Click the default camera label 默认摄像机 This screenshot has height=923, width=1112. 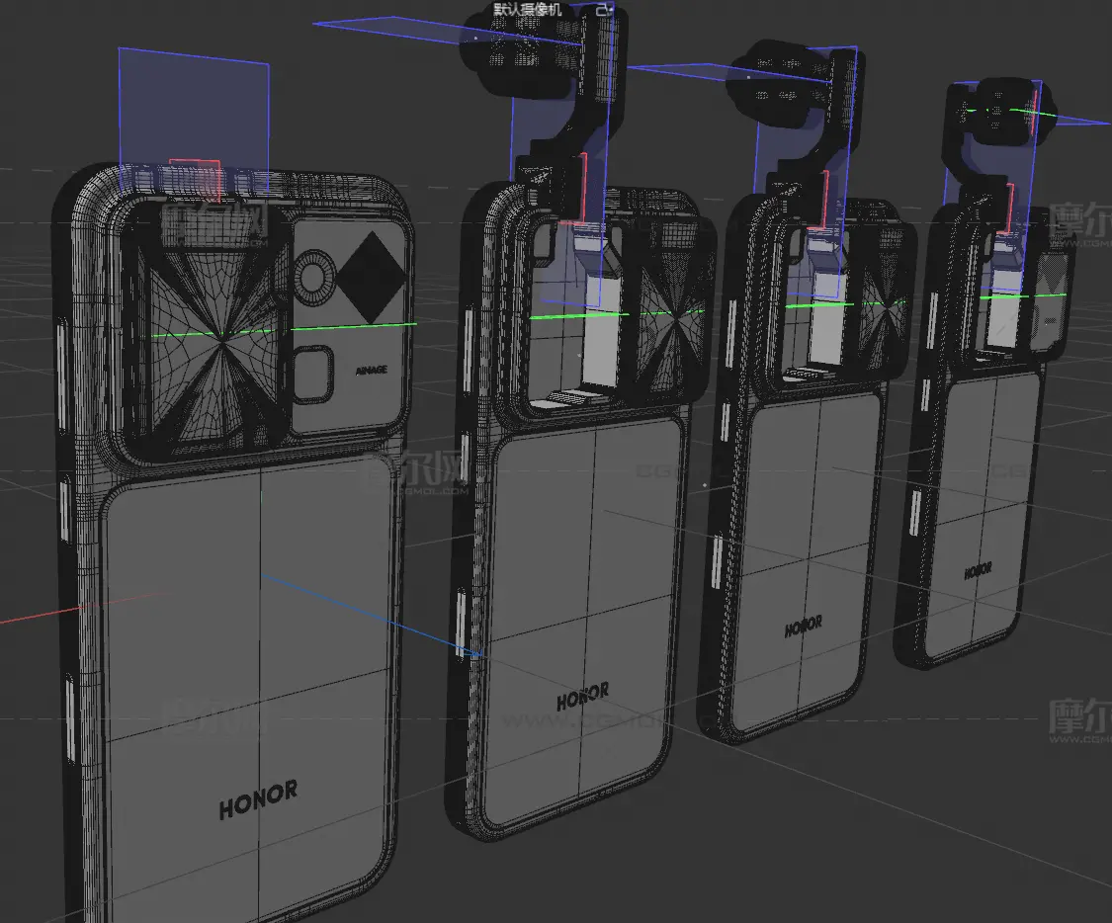[x=527, y=9]
